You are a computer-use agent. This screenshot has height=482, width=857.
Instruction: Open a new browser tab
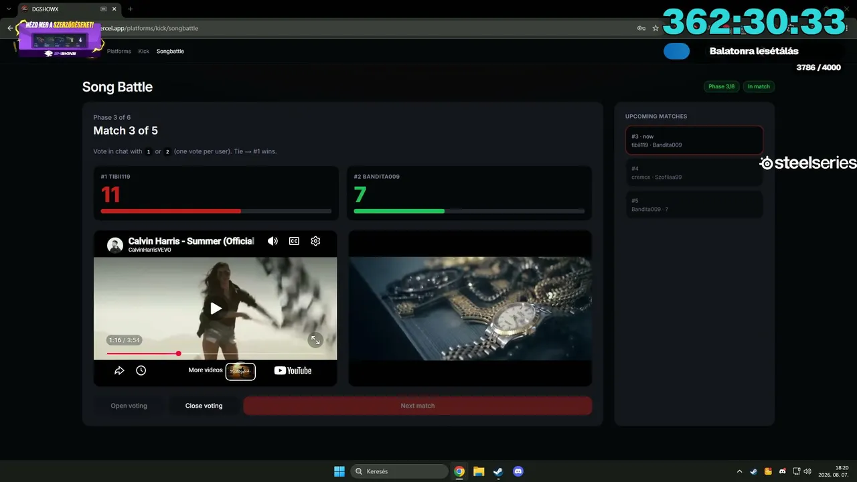130,9
